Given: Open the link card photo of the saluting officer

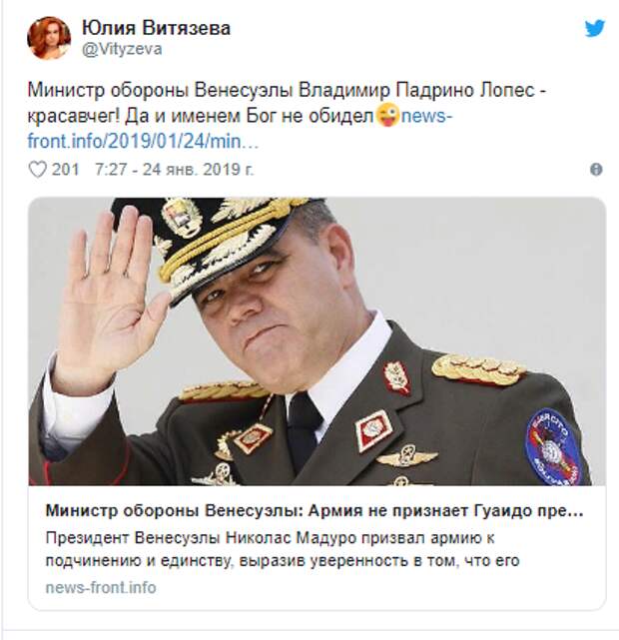Looking at the screenshot, I should (x=317, y=341).
